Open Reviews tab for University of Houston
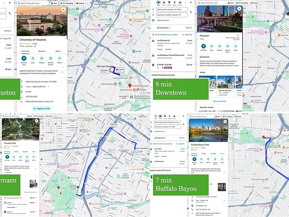 click(x=42, y=51)
